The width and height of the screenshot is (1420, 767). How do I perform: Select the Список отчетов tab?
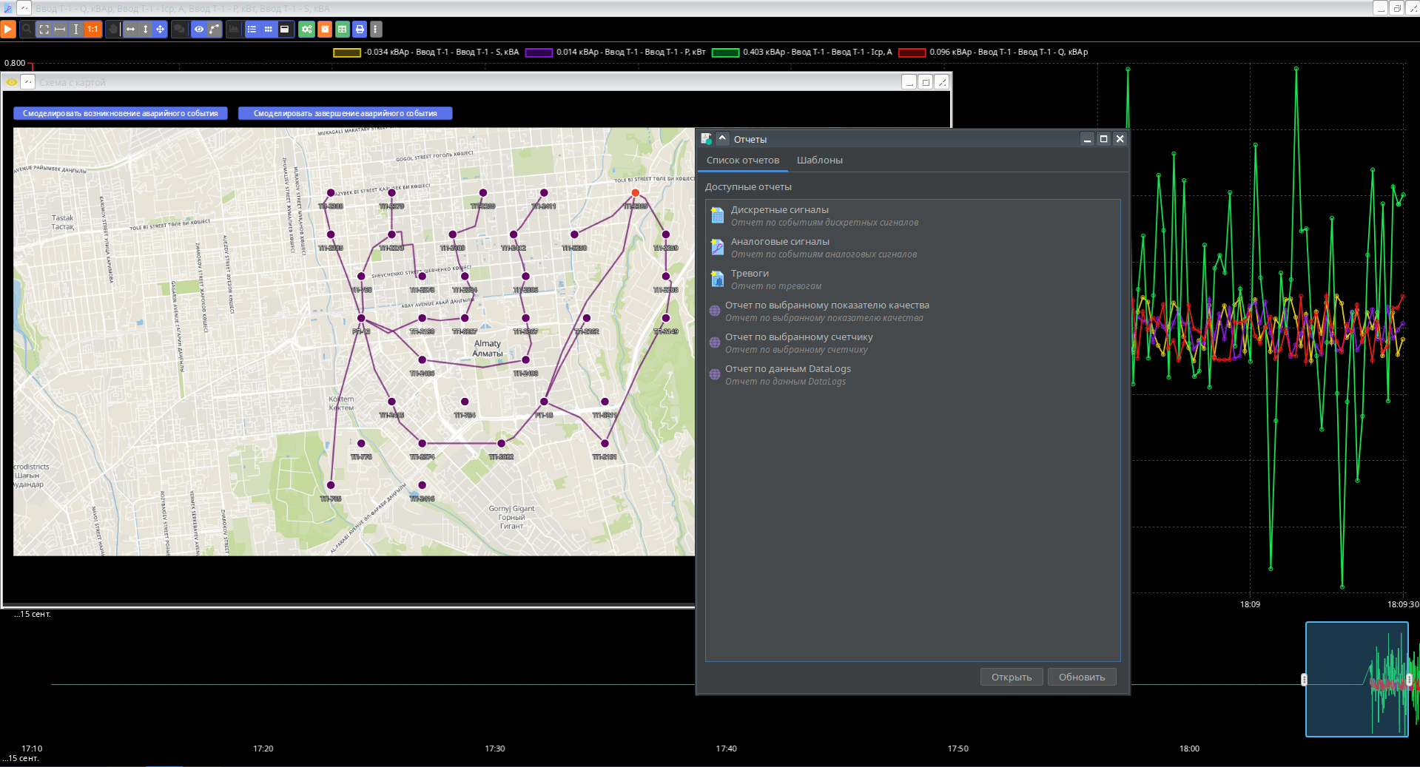point(743,161)
